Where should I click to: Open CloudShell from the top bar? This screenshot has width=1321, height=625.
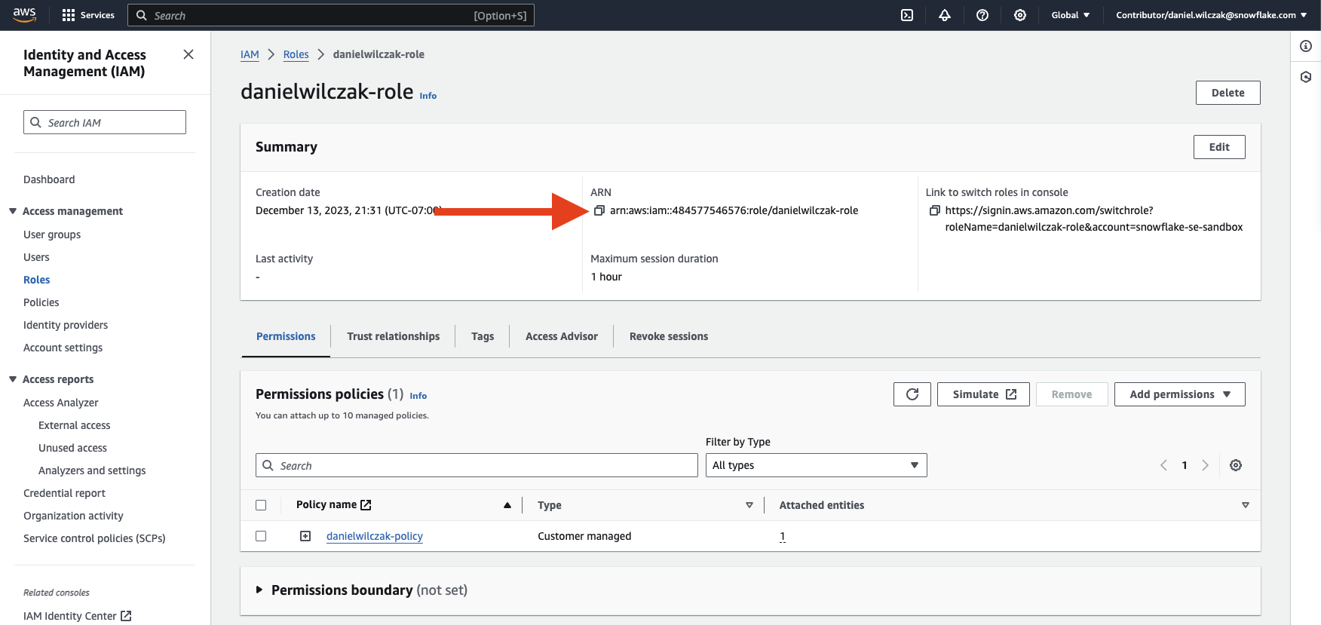(x=907, y=15)
